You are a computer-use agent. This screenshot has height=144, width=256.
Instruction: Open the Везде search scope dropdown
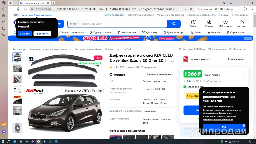(x=74, y=24)
